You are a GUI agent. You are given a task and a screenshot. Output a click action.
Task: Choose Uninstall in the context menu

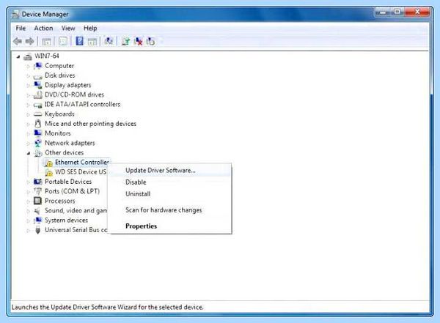[171, 194]
